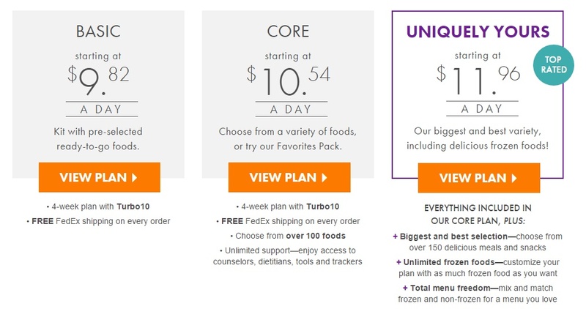Click the arrow icon on Basic's View Plan button
Viewport: 586px width, 309px height.
(134, 177)
